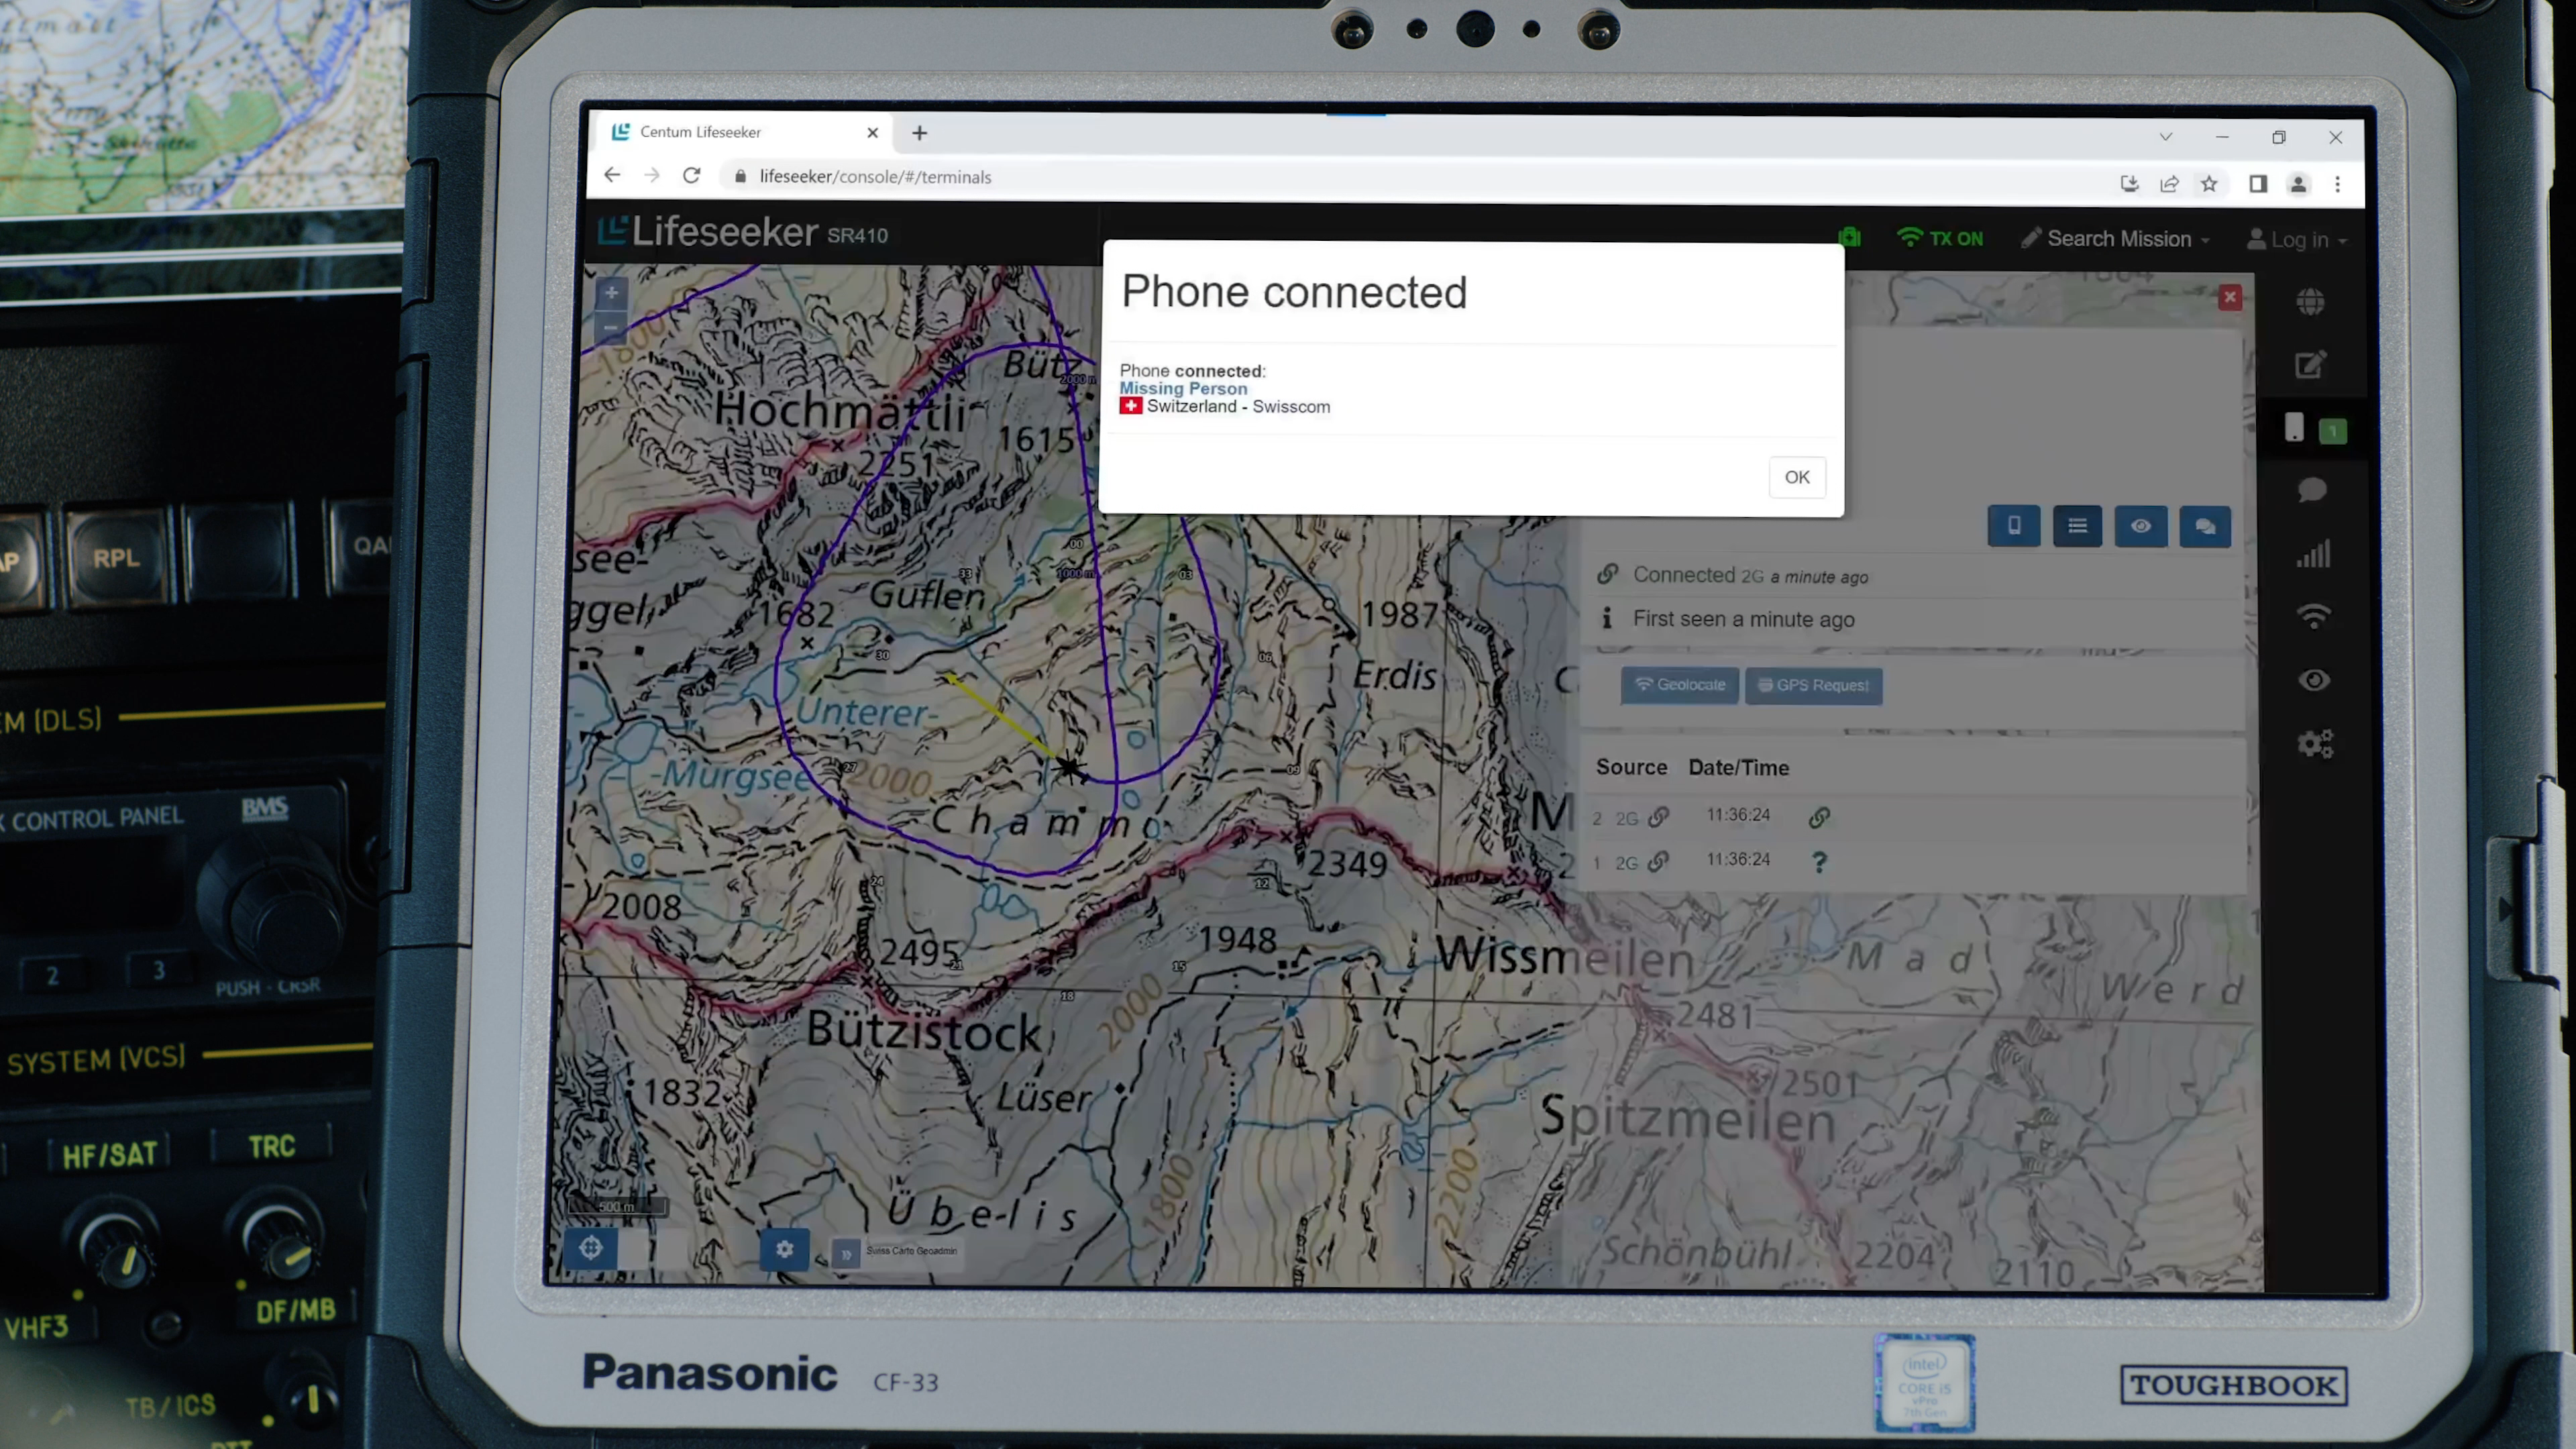Reload the lifeseeker console page
Image resolution: width=2576 pixels, height=1449 pixels.
point(691,175)
